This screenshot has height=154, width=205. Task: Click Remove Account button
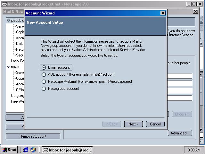coord(33,136)
